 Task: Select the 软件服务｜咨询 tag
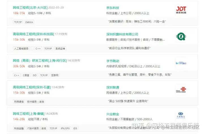coord(35,102)
